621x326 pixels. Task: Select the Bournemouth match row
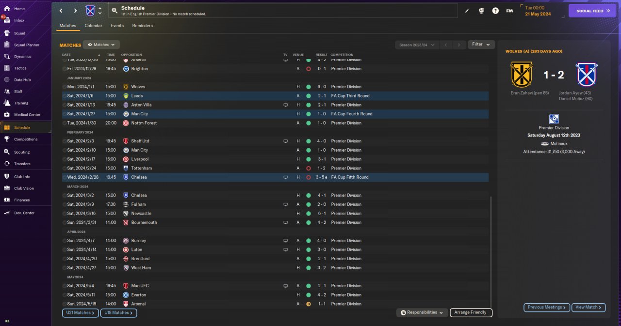coord(275,222)
